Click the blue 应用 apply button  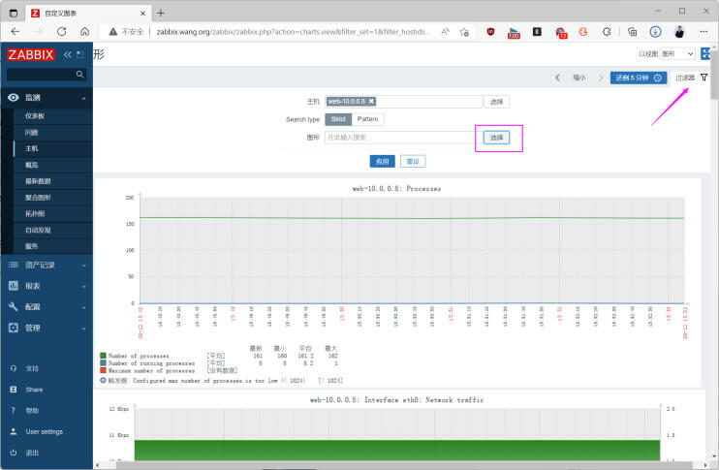click(383, 162)
